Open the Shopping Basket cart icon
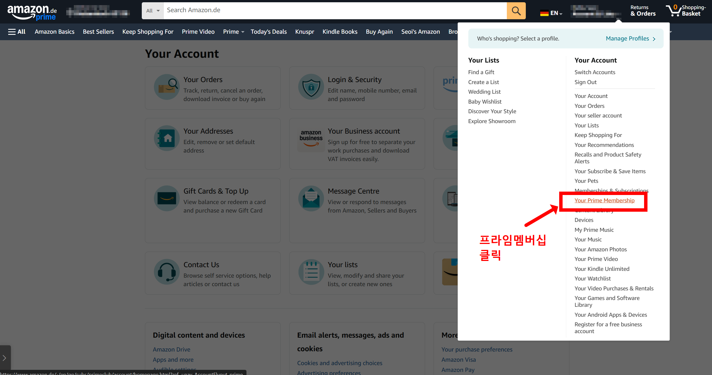 coord(674,11)
